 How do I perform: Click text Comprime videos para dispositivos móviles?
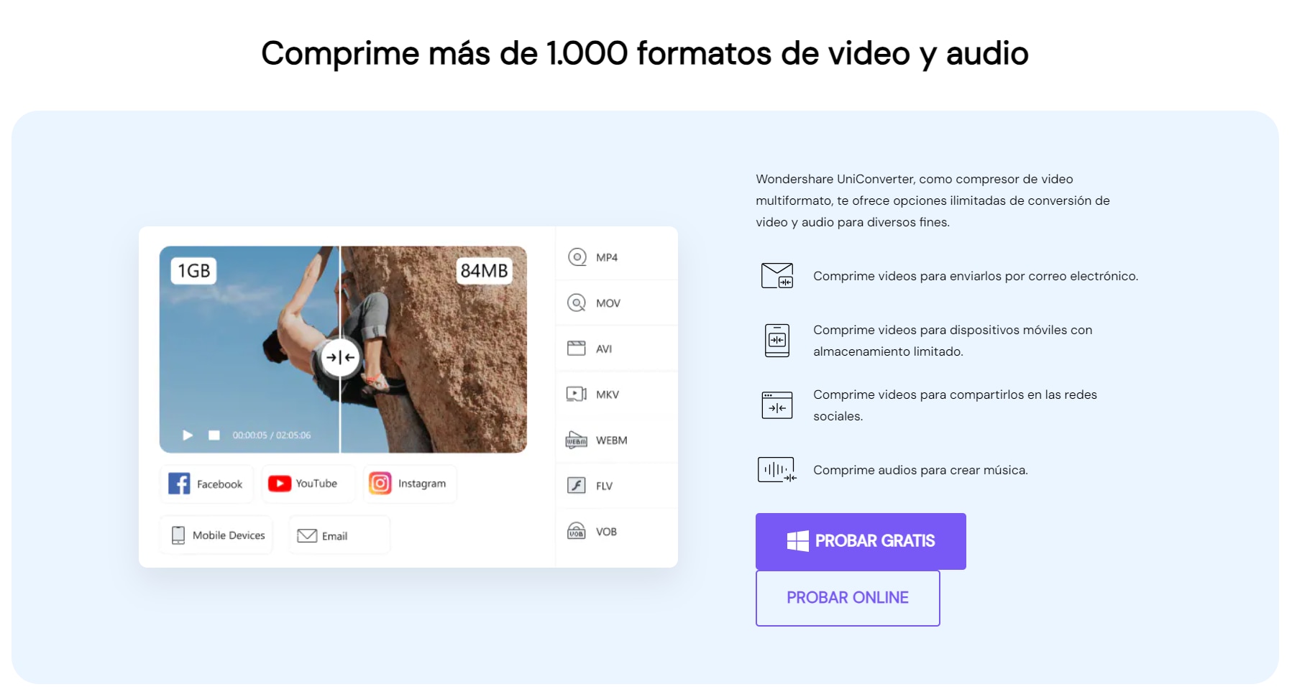(953, 341)
